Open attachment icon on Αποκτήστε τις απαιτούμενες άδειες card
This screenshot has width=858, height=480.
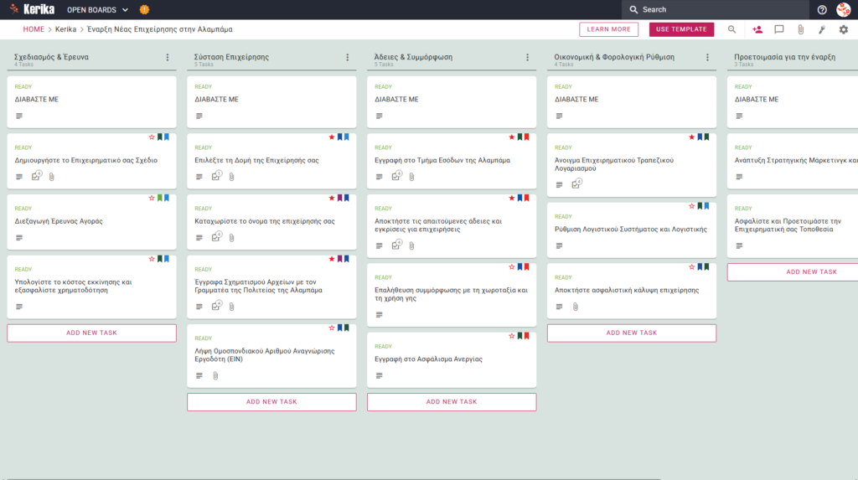[411, 245]
